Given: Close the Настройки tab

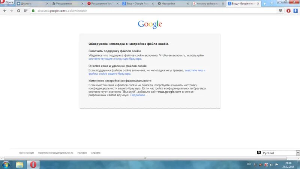Looking at the screenshot, I should (188, 4).
